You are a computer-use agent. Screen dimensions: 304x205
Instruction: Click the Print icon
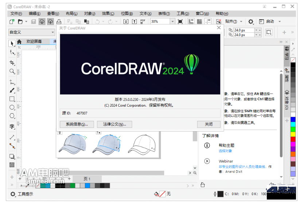59,21
